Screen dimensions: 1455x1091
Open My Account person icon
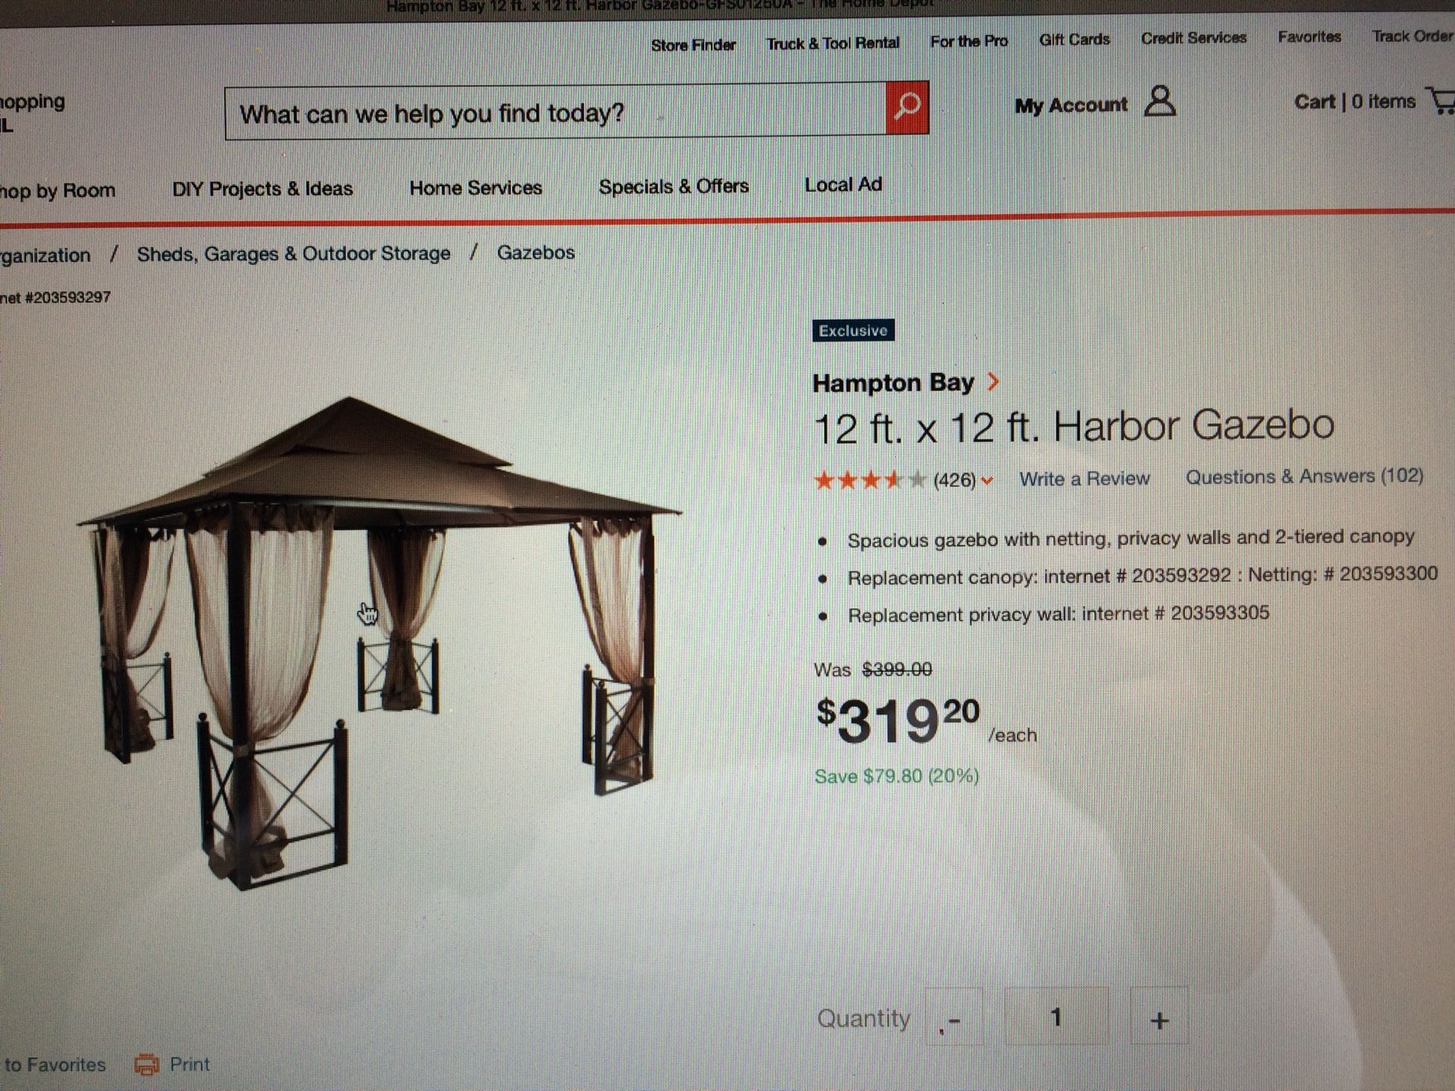[1159, 101]
